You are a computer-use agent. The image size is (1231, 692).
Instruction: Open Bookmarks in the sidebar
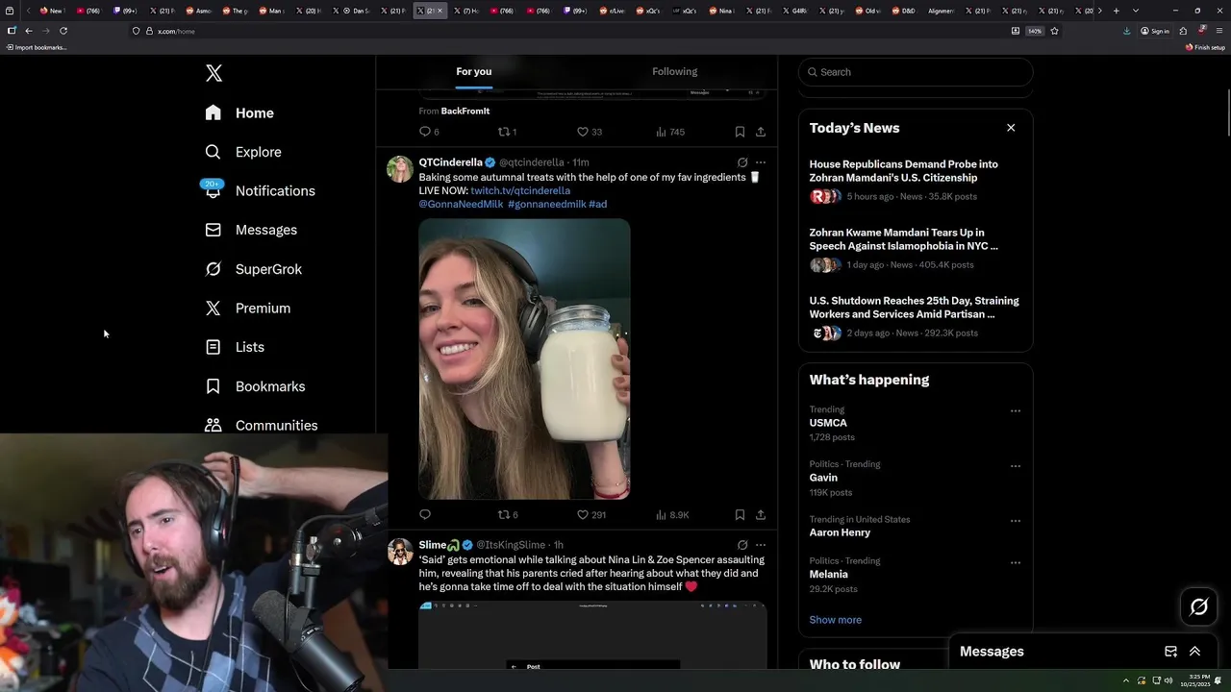click(255, 386)
